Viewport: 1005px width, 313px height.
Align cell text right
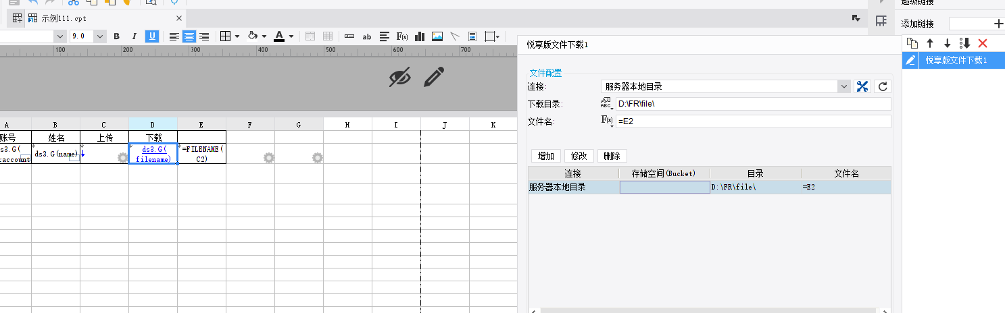(203, 36)
